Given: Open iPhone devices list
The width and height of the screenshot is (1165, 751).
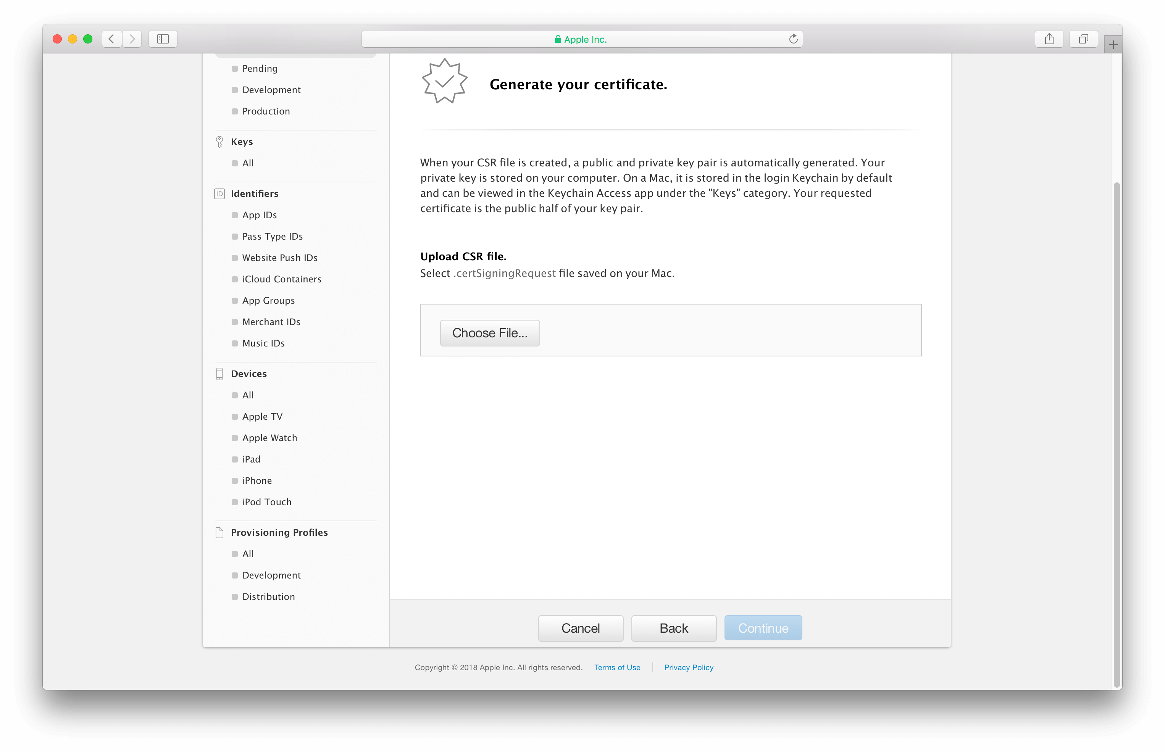Looking at the screenshot, I should 257,481.
